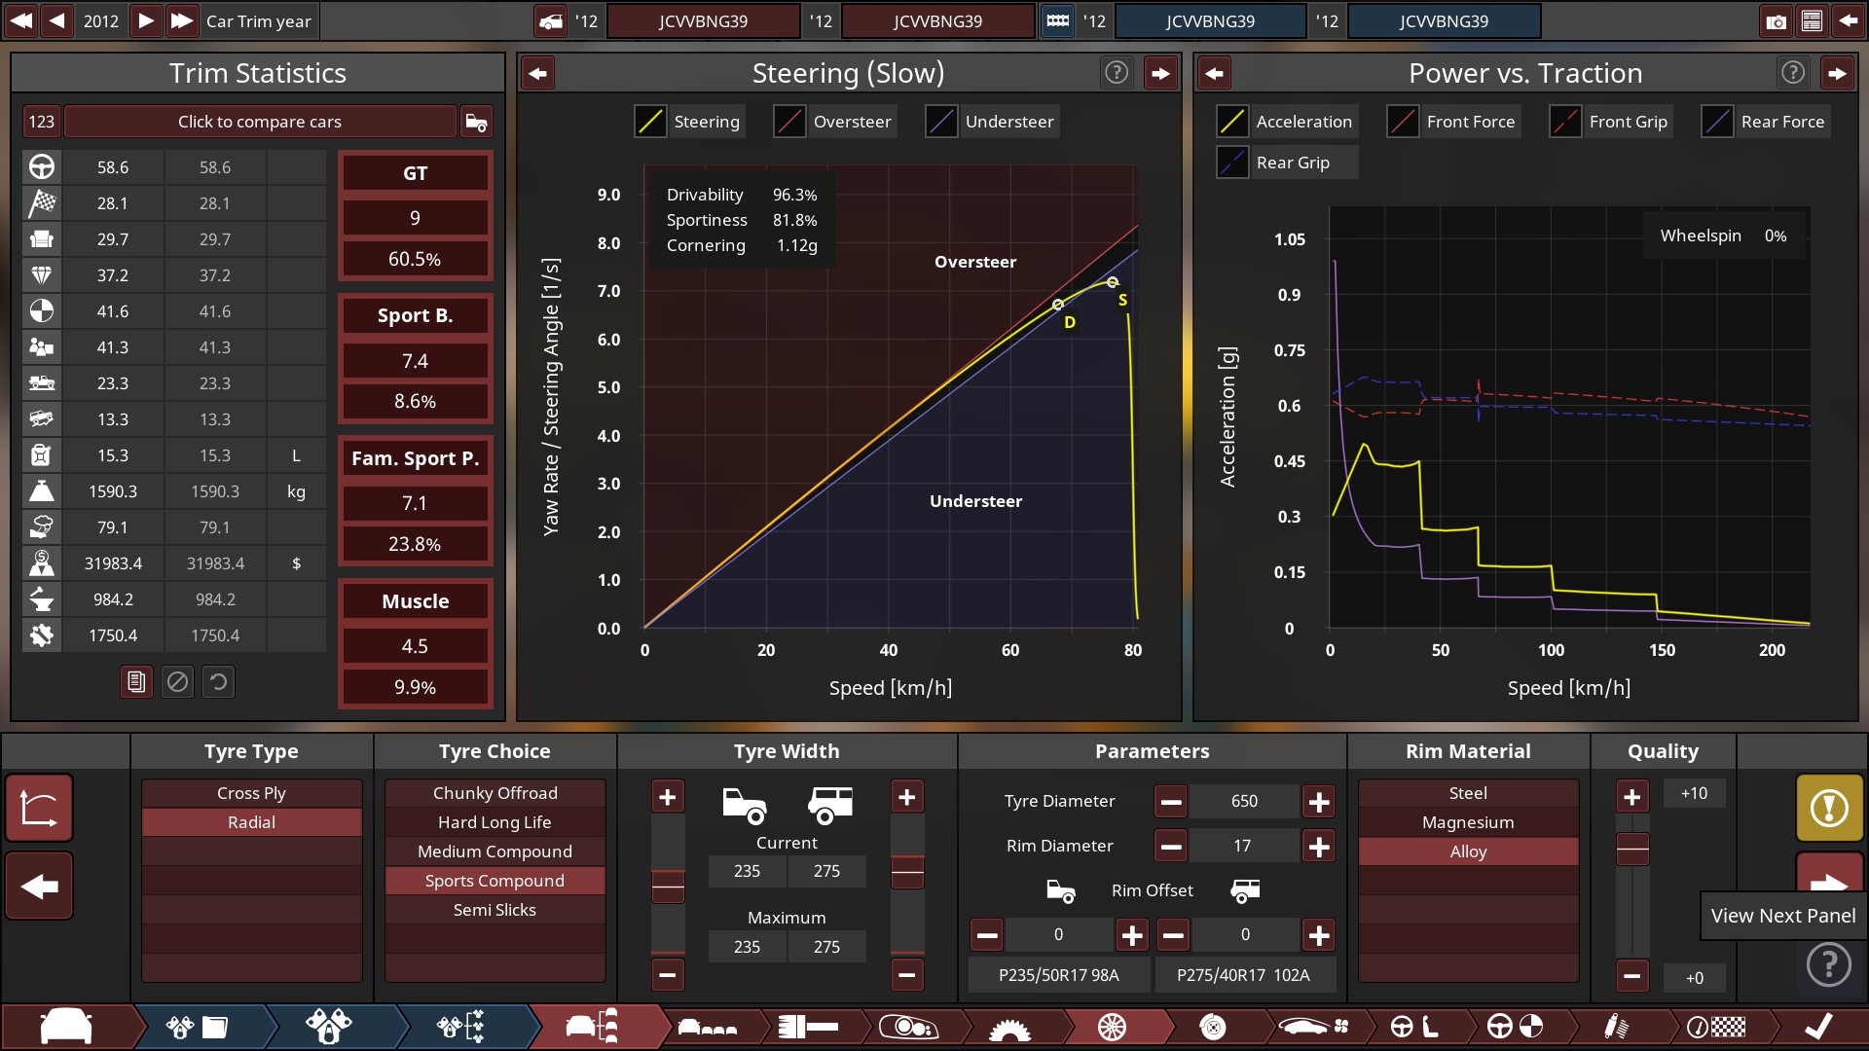Increase front tyre width with plus button
This screenshot has height=1051, width=1869.
coord(668,797)
